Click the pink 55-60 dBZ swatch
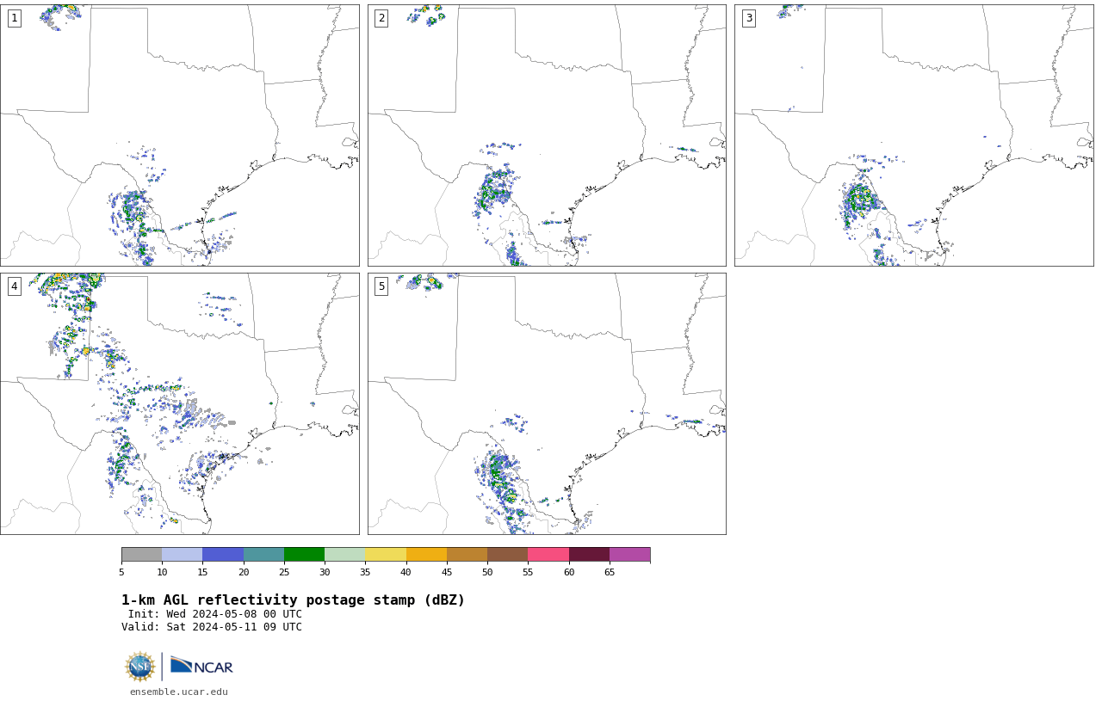 (548, 554)
